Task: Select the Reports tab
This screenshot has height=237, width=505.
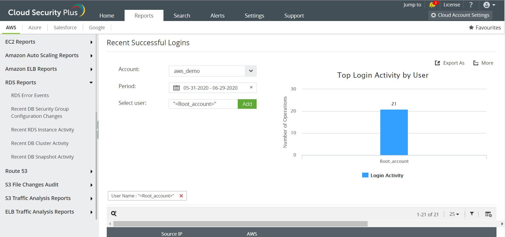Action: (x=144, y=15)
